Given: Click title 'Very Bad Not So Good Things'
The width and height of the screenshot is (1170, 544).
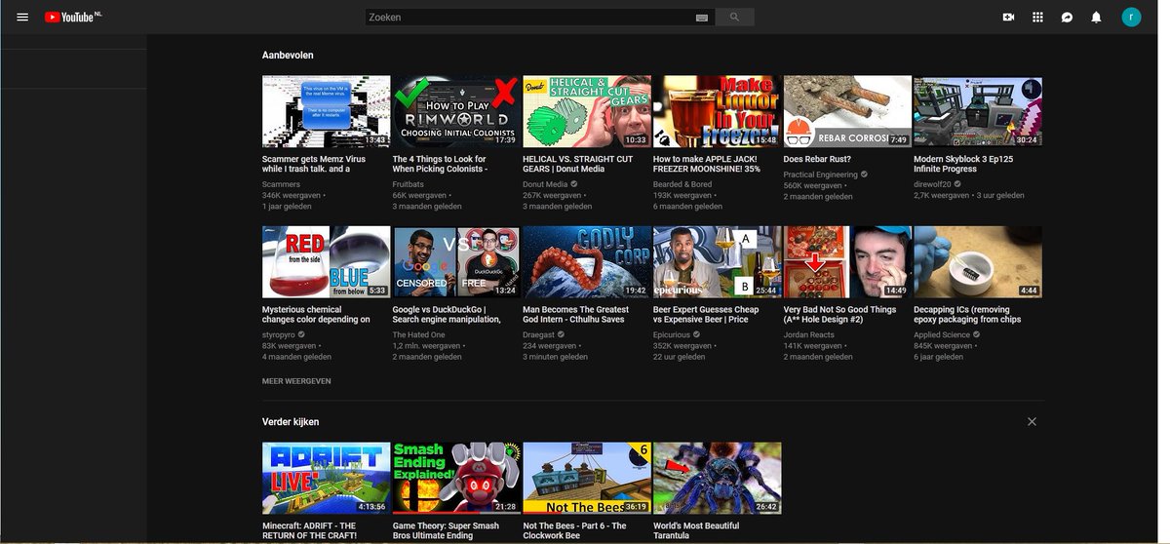Looking at the screenshot, I should point(839,314).
